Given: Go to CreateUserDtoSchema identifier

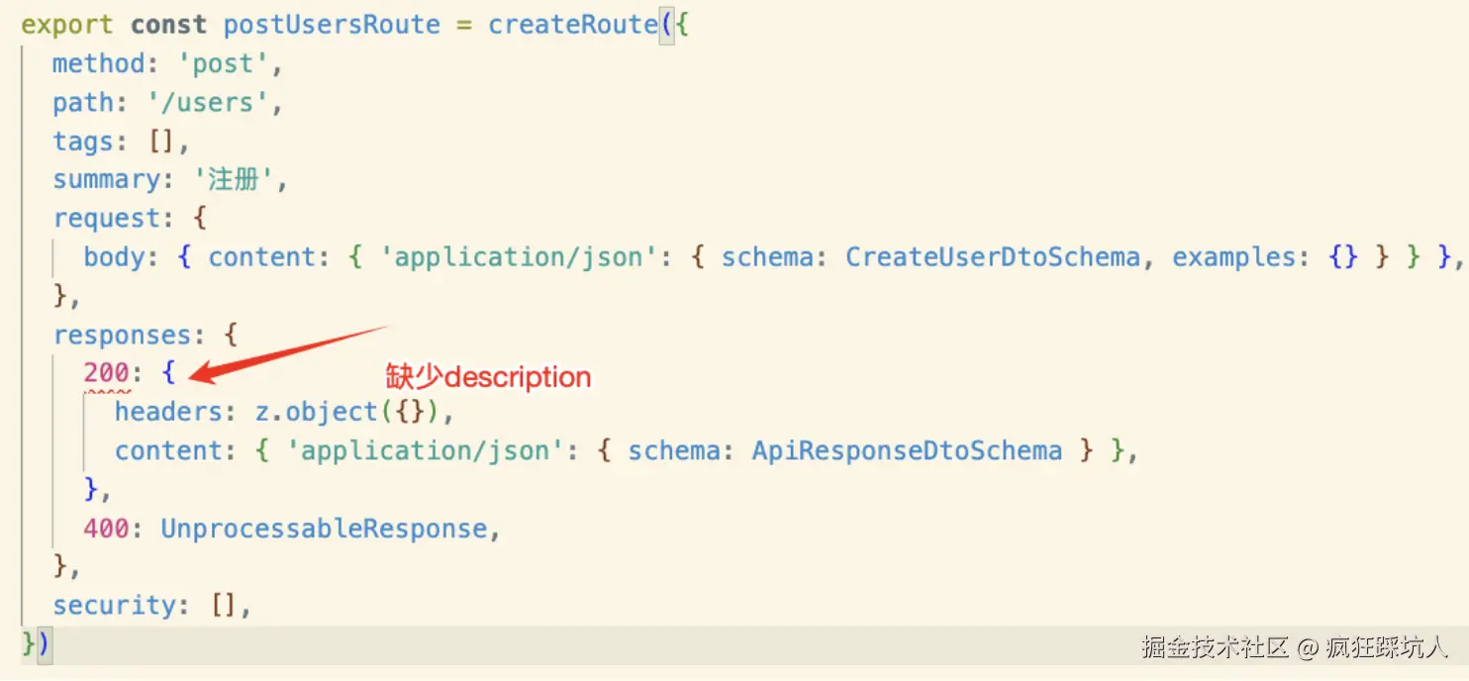Looking at the screenshot, I should (992, 257).
